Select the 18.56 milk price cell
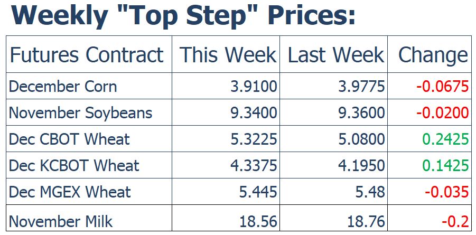Screen dimensions: 476x235 pyautogui.click(x=258, y=221)
